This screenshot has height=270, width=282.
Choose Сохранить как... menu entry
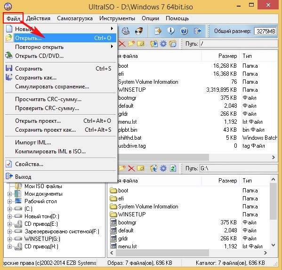[x=61, y=78]
